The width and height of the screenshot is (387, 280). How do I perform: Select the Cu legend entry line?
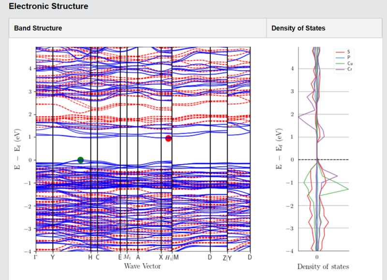340,63
